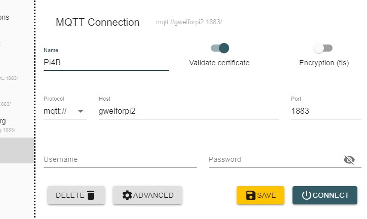367x219 pixels.
Task: Click the Port field showing 1883
Action: (x=326, y=111)
